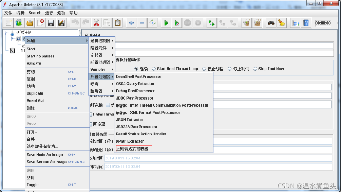Viewport: 341px width, 192px height.
Task: Click the Open file folder icon
Action: point(30,23)
